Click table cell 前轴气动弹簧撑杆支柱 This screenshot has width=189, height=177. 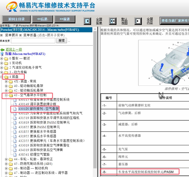pos(134,105)
